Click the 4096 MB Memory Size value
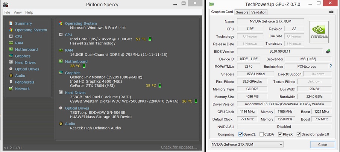The image size is (340, 152). point(252,96)
